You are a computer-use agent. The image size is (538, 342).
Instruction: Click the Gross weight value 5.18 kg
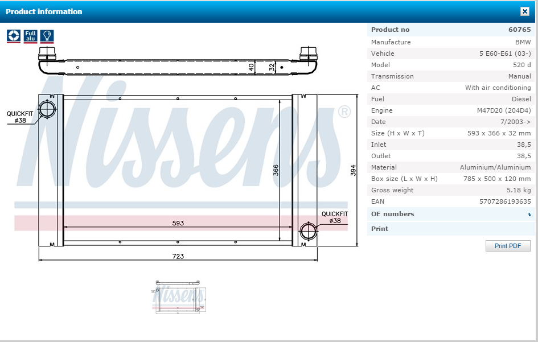(519, 190)
